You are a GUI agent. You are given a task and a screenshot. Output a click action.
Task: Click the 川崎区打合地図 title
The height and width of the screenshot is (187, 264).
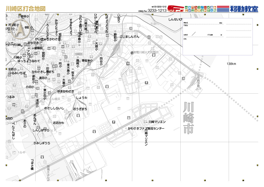[x=26, y=8]
